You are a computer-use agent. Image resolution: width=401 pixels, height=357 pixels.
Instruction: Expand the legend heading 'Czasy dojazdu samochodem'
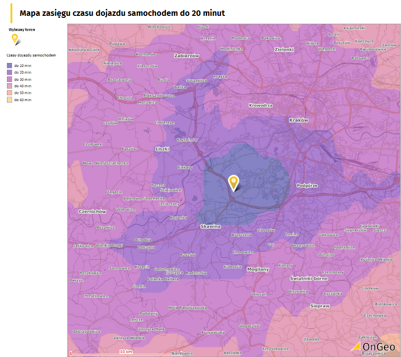(32, 56)
